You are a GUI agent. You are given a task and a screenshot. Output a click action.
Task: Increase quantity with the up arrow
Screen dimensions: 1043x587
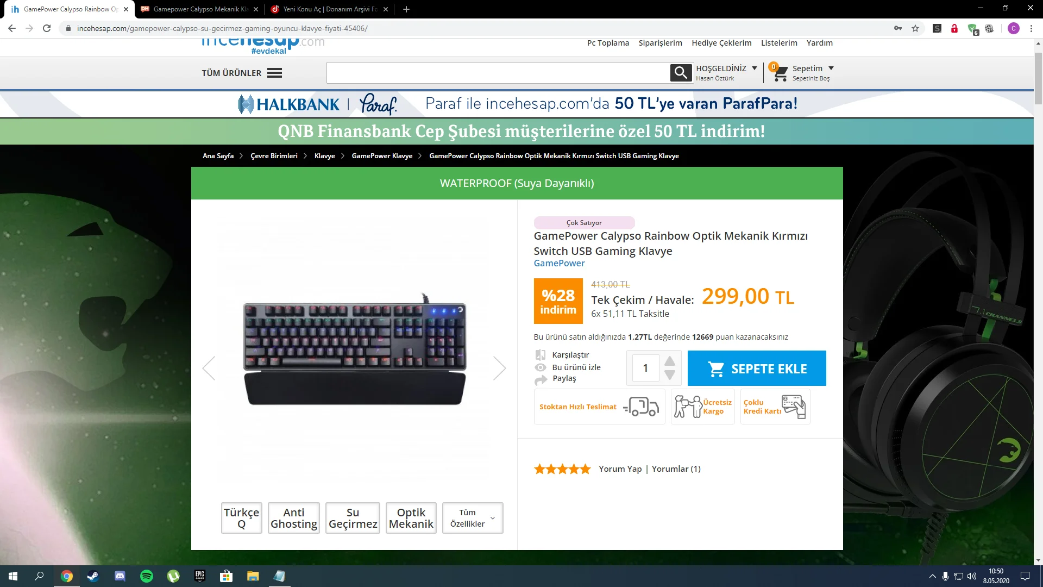point(670,361)
